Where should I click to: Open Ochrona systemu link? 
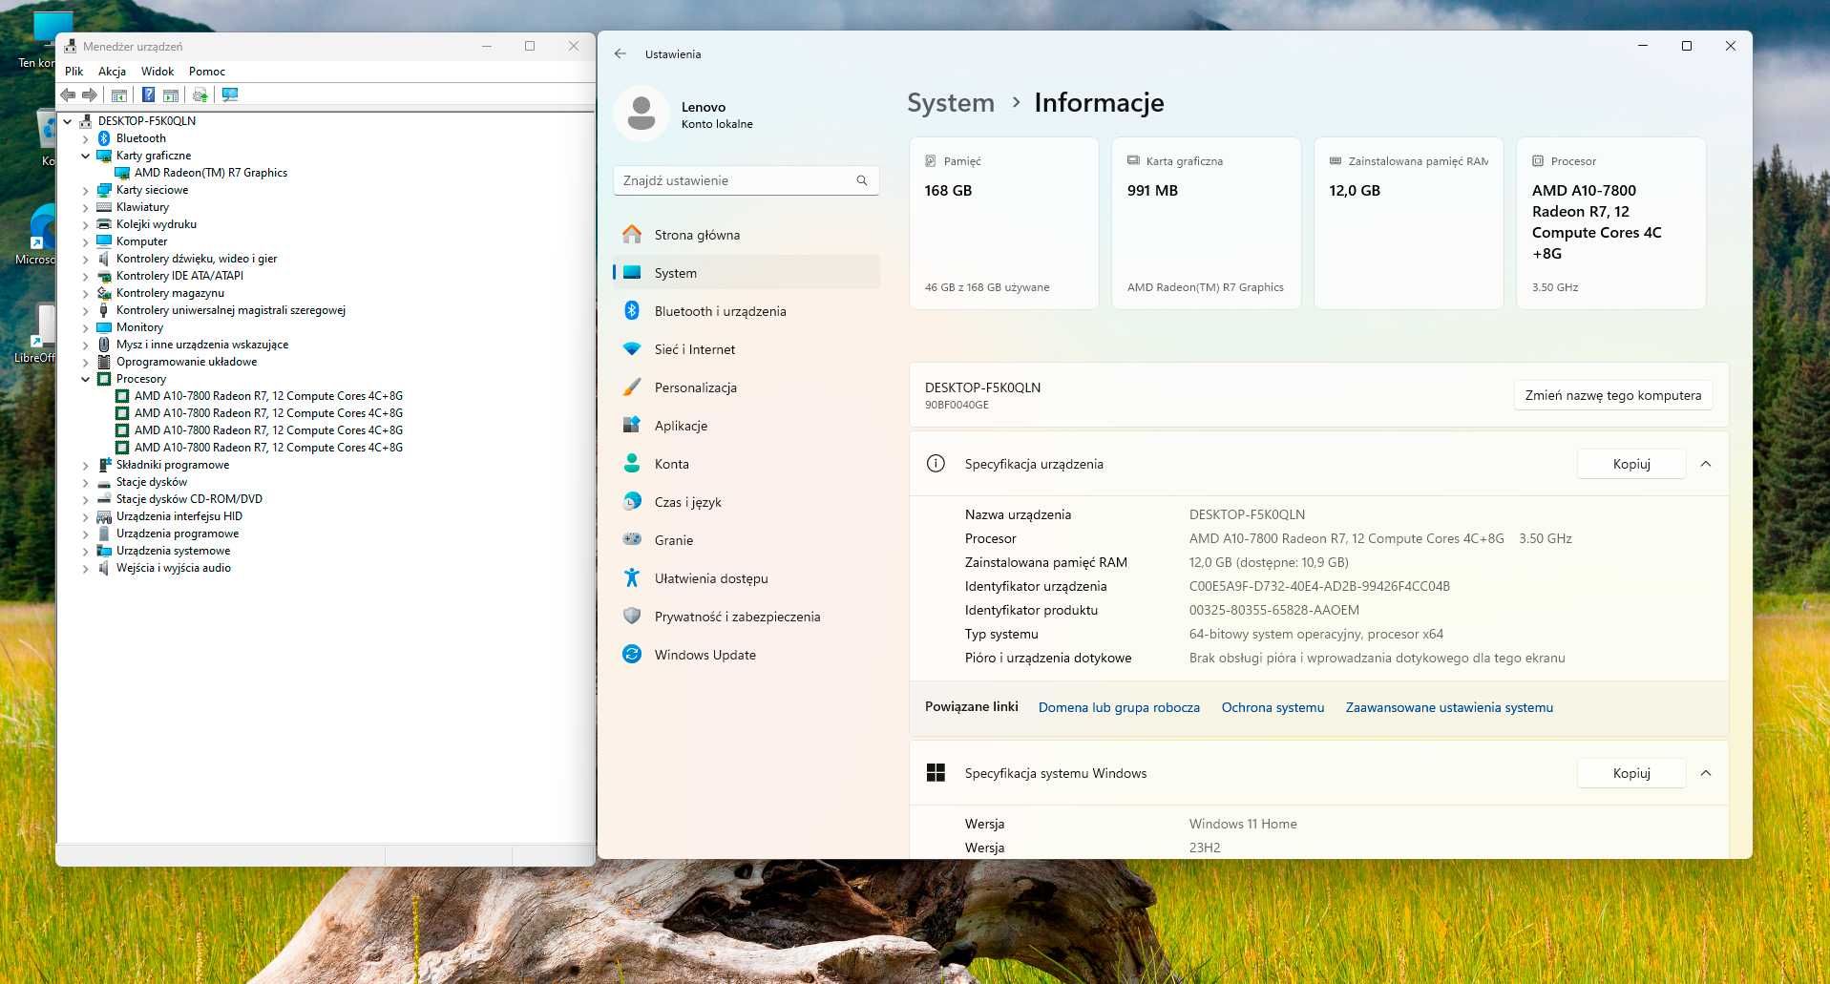click(1273, 707)
